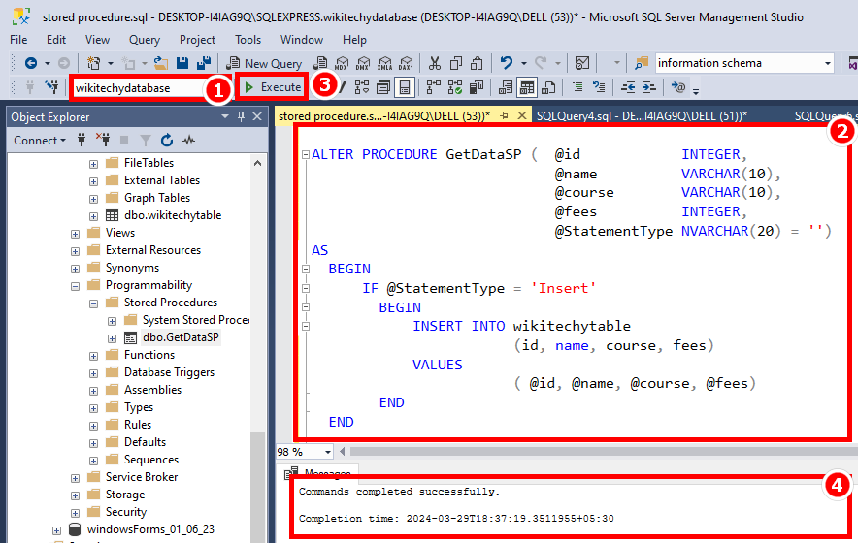The height and width of the screenshot is (543, 858).
Task: Click the Undo arrow icon
Action: pyautogui.click(x=508, y=63)
